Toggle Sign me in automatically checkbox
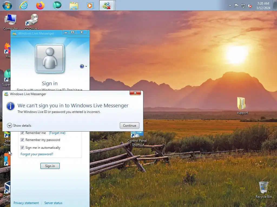Screen dimensions: 277x207 click(22, 147)
